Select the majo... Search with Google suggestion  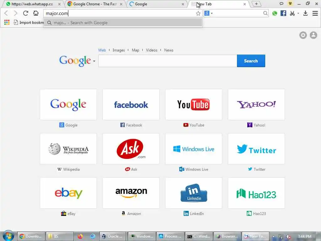point(123,23)
